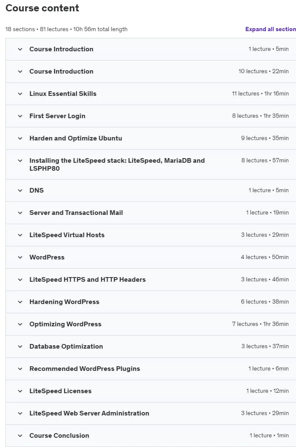Click chevron next to LiteSpeed Virtual Hosts
This screenshot has height=447, width=296.
[x=20, y=235]
